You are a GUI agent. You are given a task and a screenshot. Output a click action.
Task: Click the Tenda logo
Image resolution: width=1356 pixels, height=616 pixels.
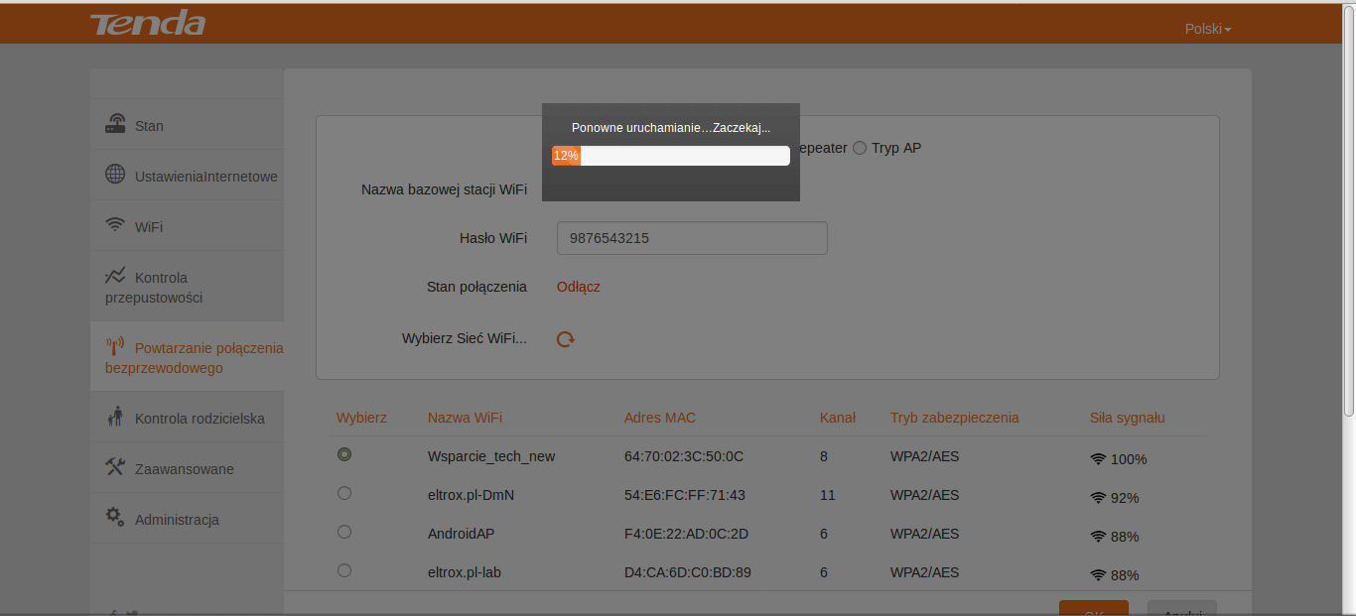tap(148, 24)
